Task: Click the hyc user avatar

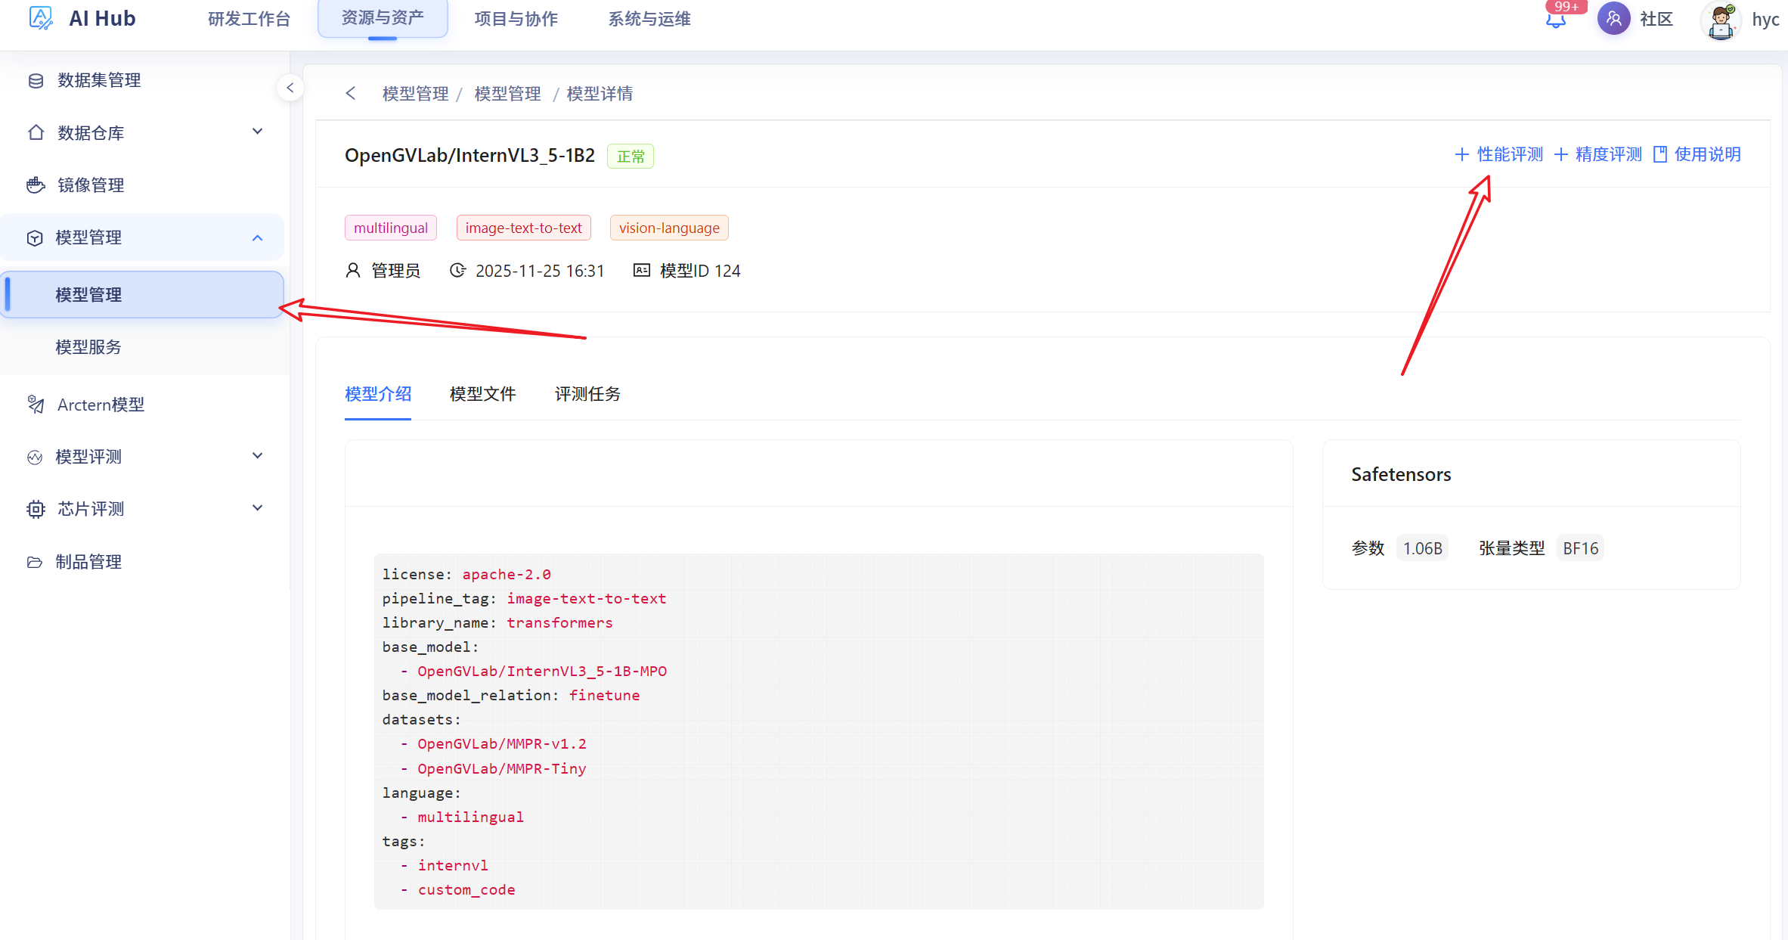Action: pos(1721,20)
